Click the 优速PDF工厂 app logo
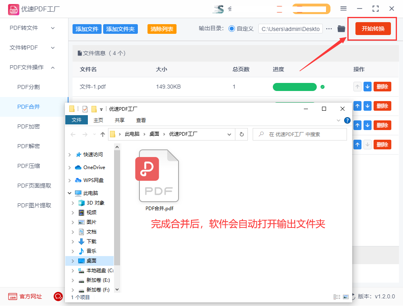 coord(13,10)
